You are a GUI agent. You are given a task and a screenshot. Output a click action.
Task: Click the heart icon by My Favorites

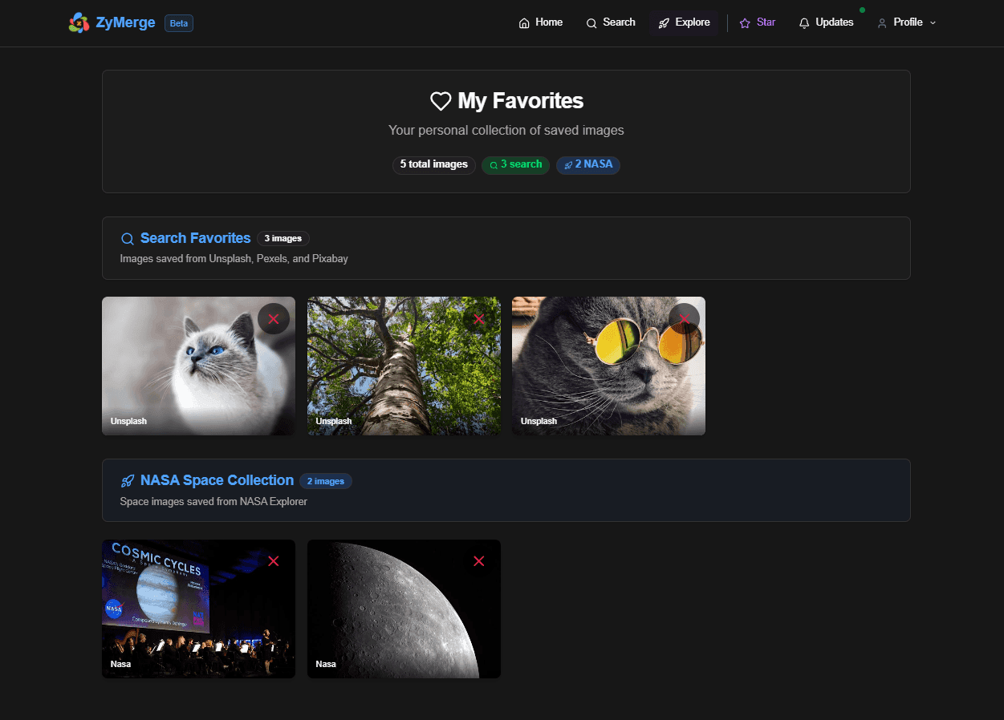pyautogui.click(x=441, y=101)
